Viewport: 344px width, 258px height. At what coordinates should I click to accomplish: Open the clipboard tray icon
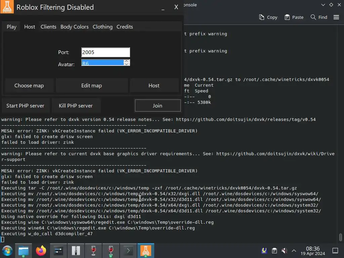(x=274, y=251)
